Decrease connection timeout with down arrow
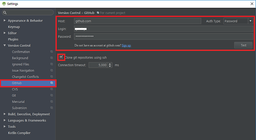The height and width of the screenshot is (140, 256). (x=110, y=66)
